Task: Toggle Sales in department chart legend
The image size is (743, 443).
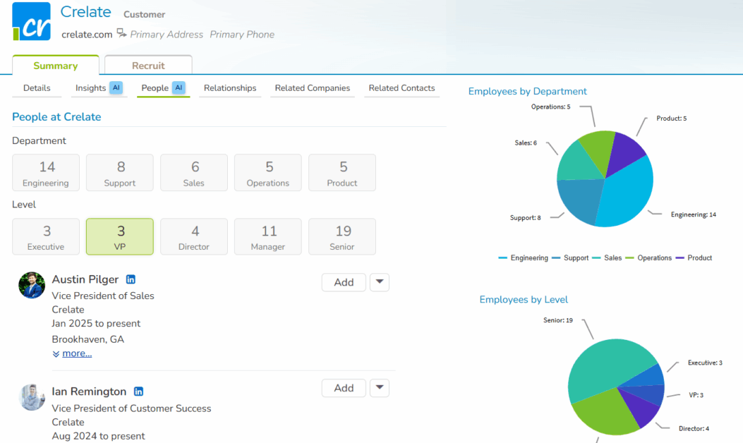Action: pyautogui.click(x=607, y=257)
